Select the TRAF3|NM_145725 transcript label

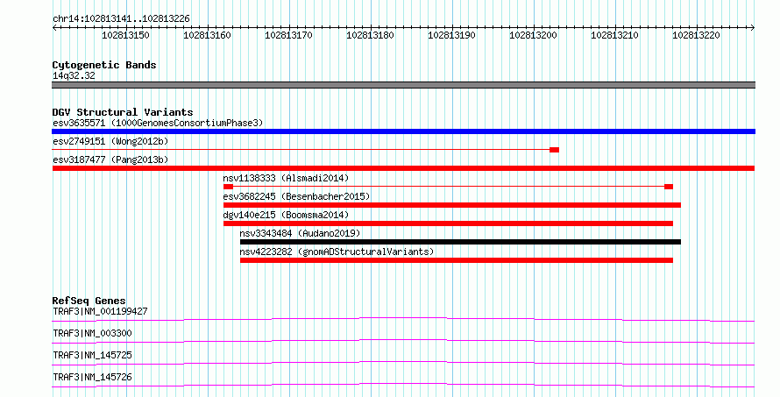(93, 355)
